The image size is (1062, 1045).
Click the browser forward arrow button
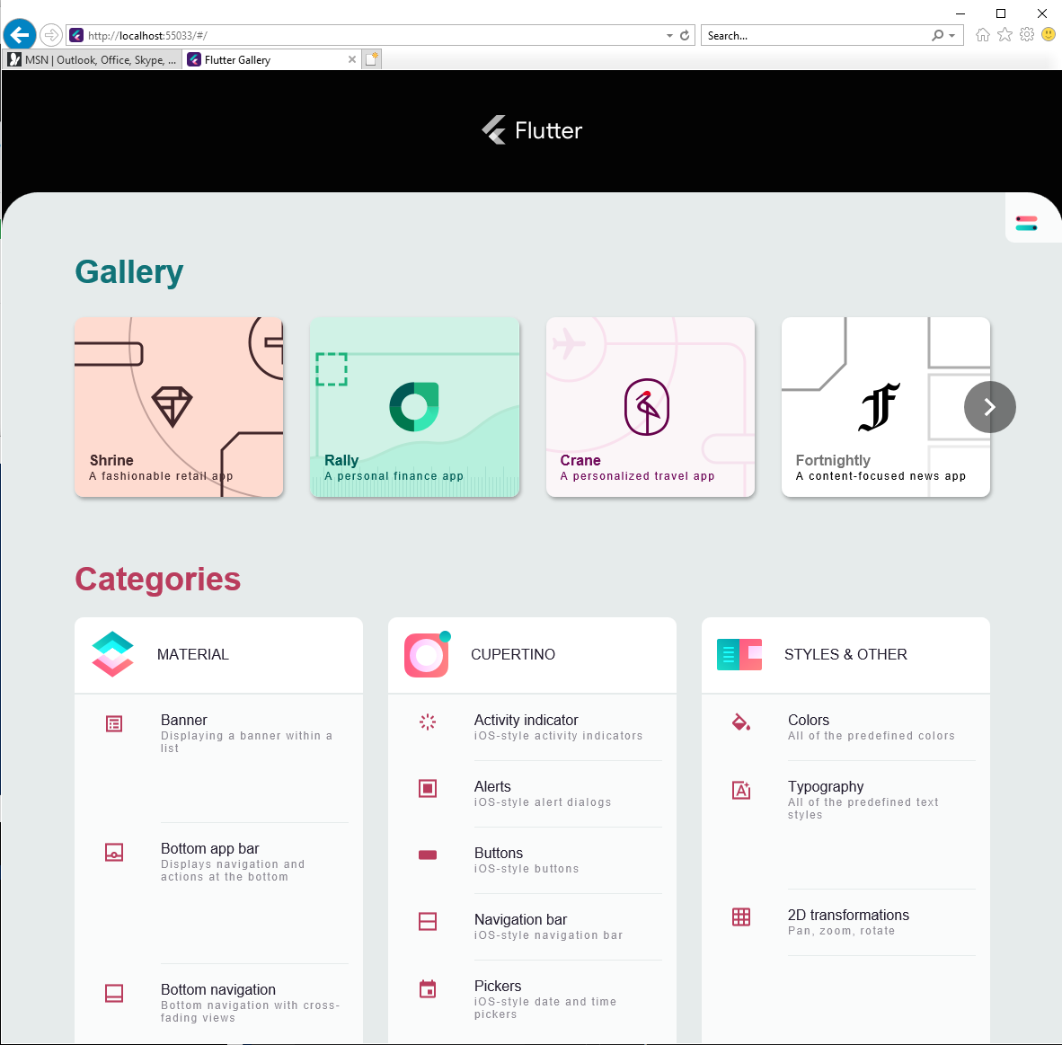(51, 34)
